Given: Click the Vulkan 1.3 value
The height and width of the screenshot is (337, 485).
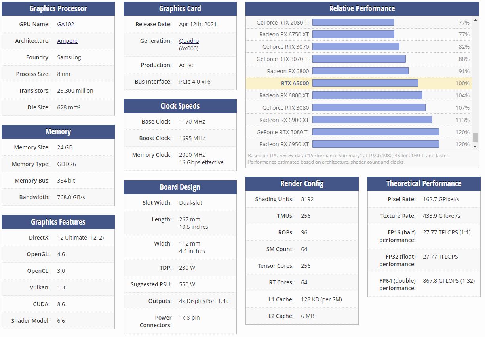Looking at the screenshot, I should pyautogui.click(x=61, y=287).
